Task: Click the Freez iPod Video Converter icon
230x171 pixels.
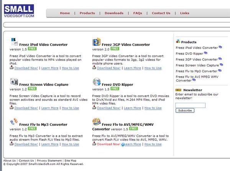Action: [15, 42]
